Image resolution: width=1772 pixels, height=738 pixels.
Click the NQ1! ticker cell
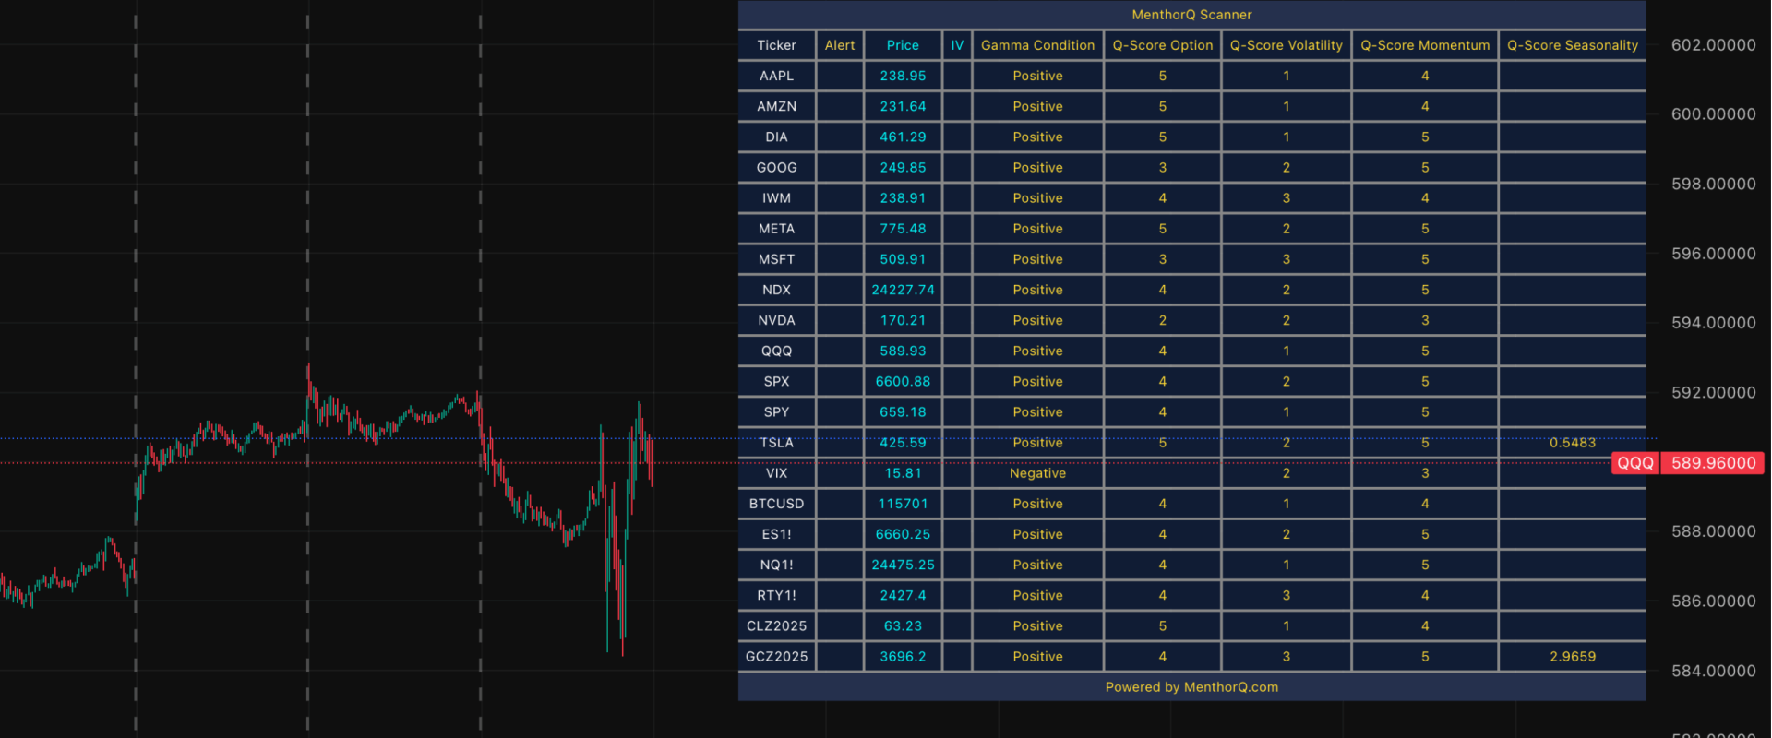coord(776,565)
